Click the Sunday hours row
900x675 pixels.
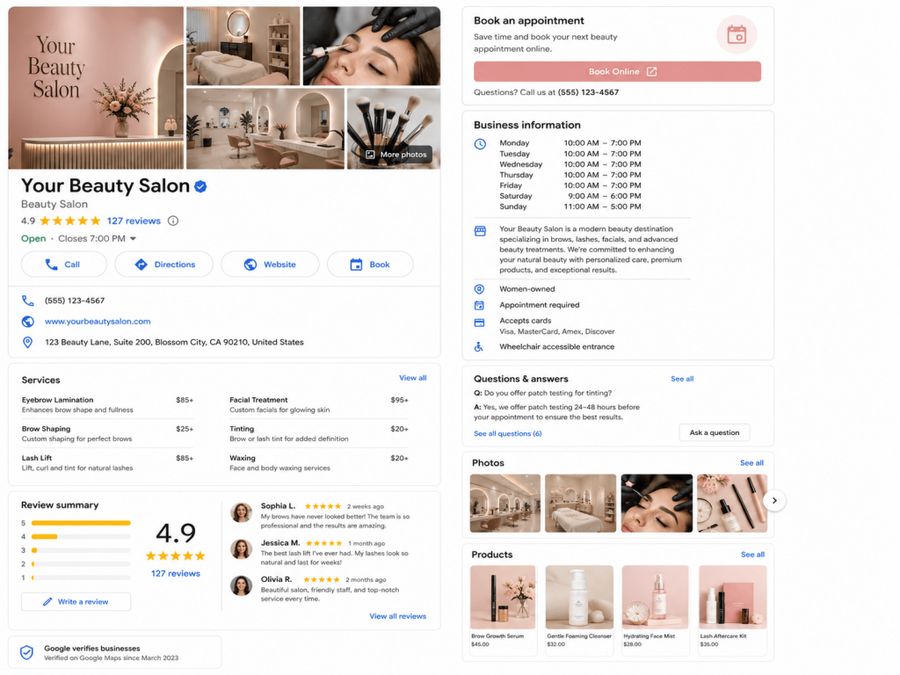tap(570, 207)
